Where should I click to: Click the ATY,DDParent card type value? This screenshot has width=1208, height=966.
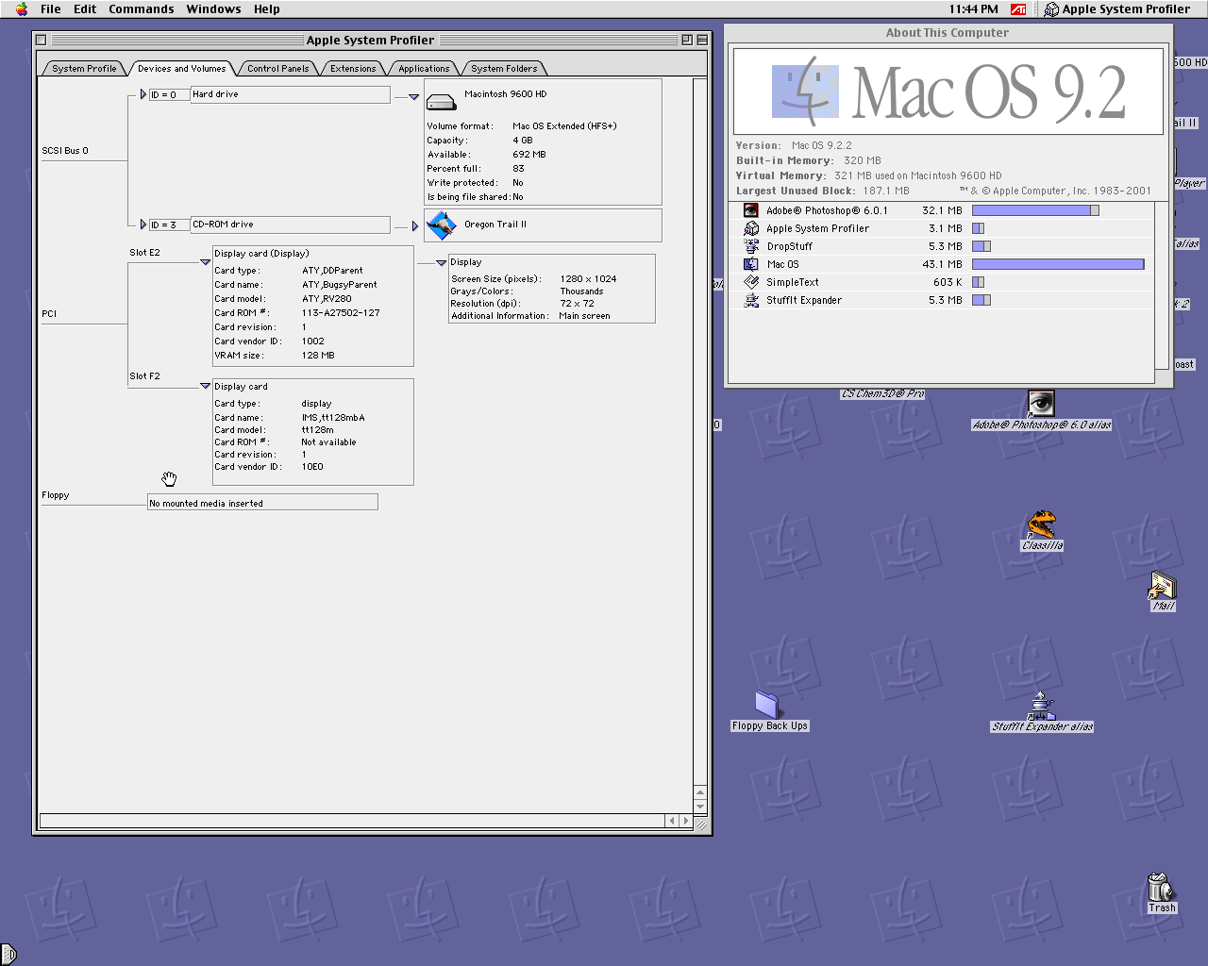tap(332, 271)
